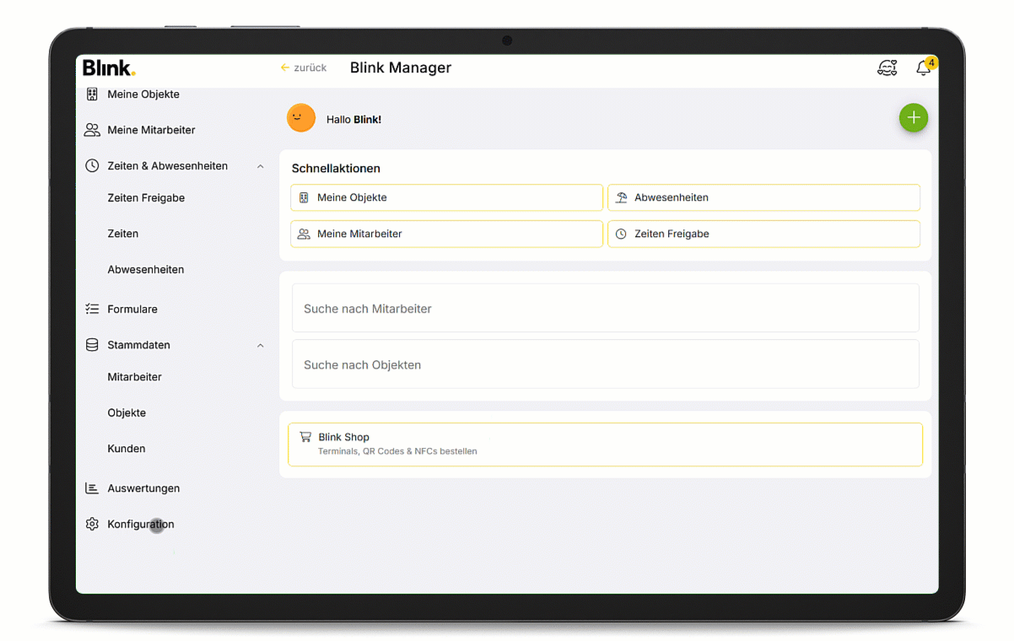Click the Abwesenheiten quick action button
This screenshot has width=1014, height=641.
coord(763,198)
